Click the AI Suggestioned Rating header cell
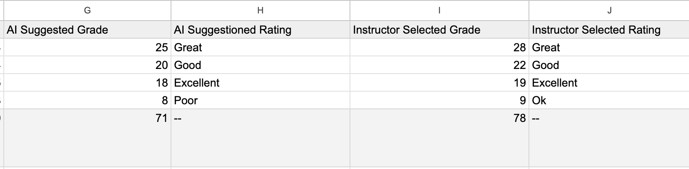 pyautogui.click(x=260, y=30)
